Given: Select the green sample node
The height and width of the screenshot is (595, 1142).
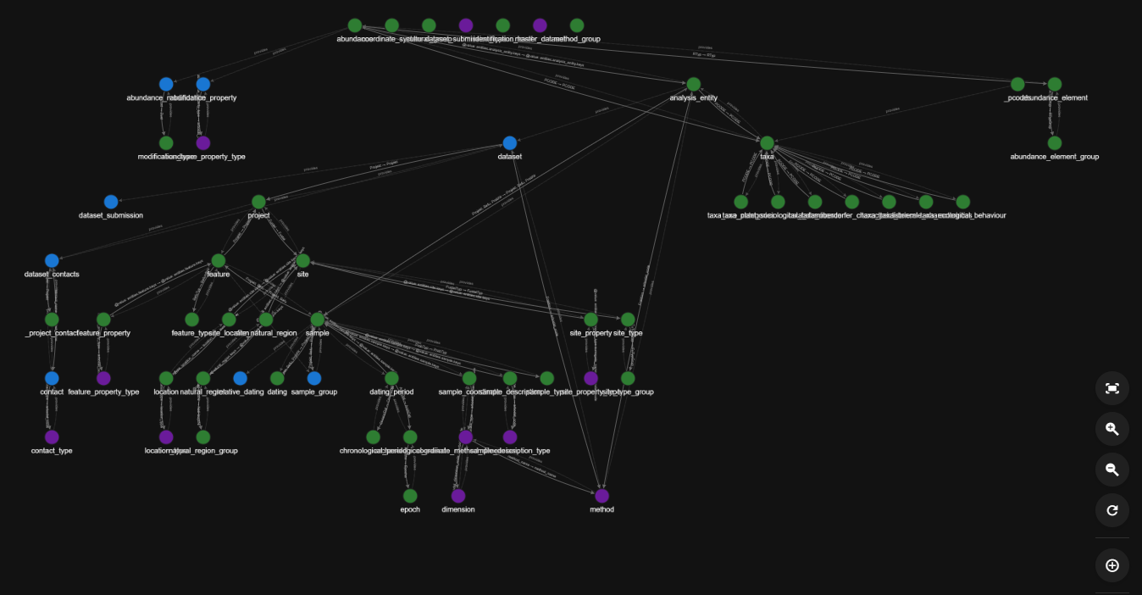Looking at the screenshot, I should coord(317,320).
